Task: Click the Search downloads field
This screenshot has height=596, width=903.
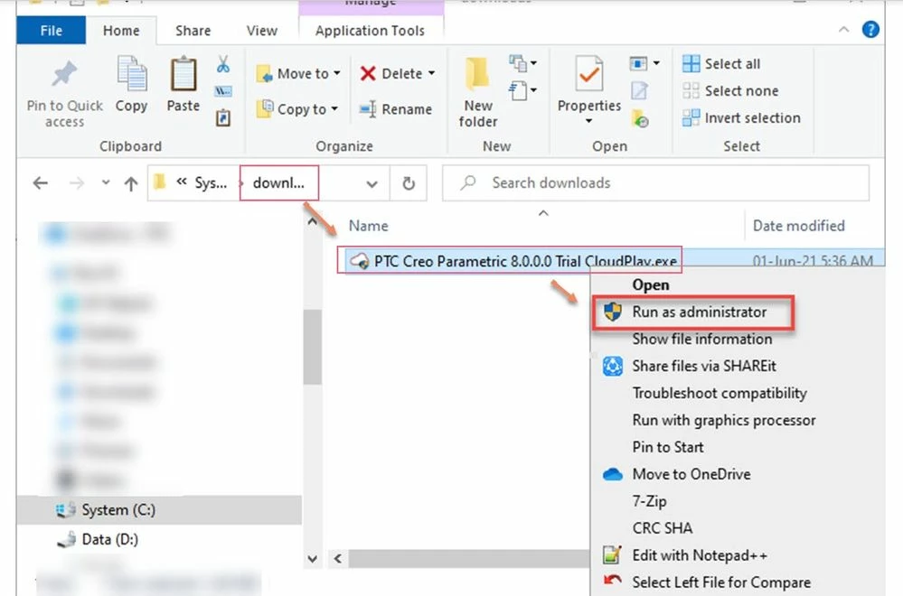Action: (x=655, y=183)
